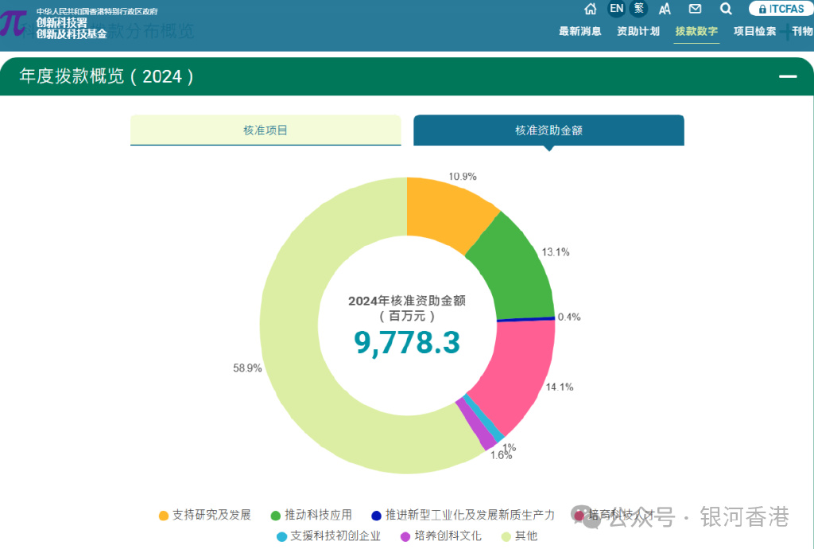Viewport: 814px width, 549px height.
Task: Toggle the 其他 legend item
Action: click(x=524, y=535)
